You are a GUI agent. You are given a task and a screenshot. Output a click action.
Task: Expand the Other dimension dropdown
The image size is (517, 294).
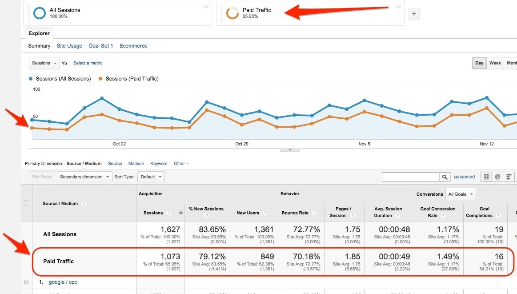[181, 164]
